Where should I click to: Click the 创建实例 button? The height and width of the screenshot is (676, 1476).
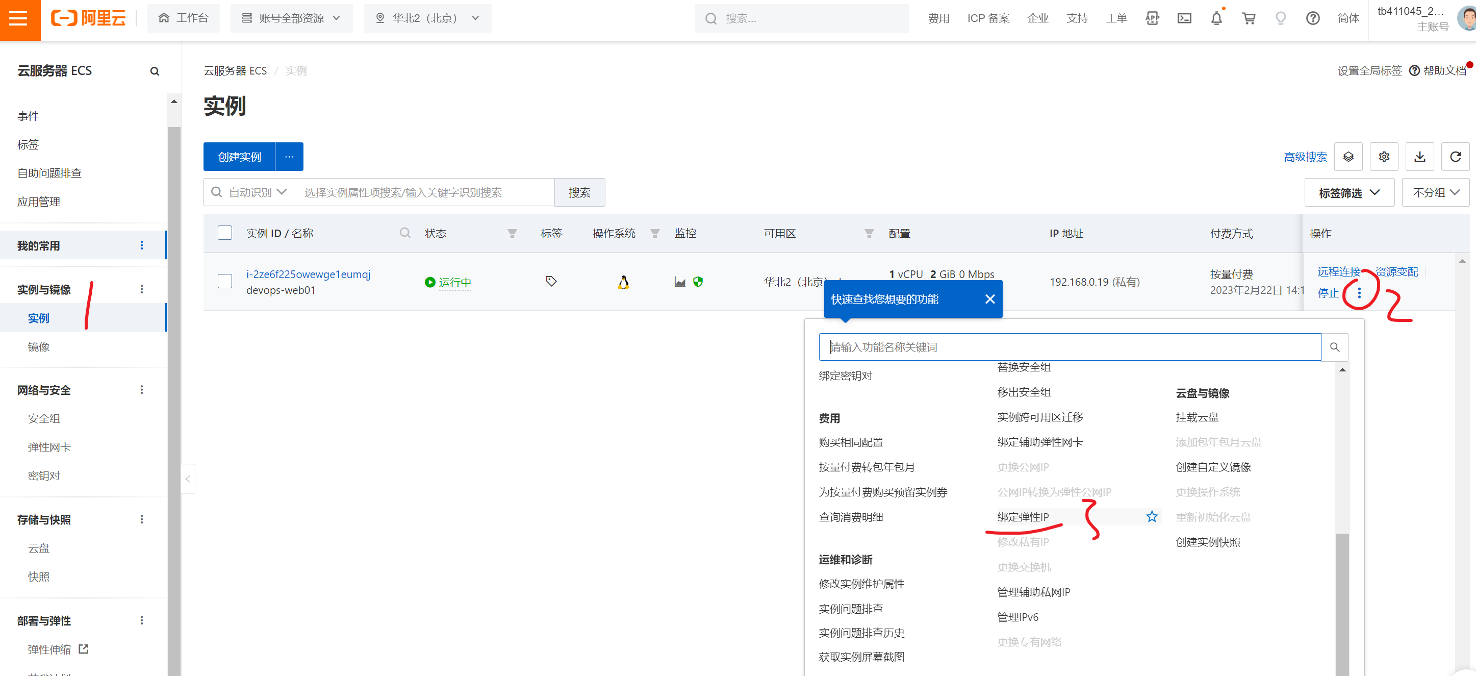pos(239,157)
